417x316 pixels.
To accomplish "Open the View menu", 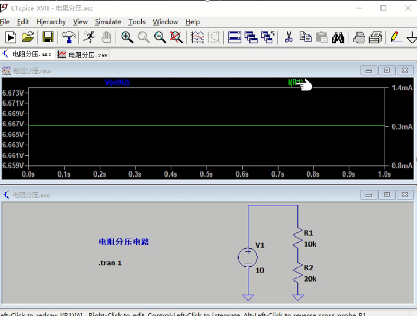I will point(80,21).
